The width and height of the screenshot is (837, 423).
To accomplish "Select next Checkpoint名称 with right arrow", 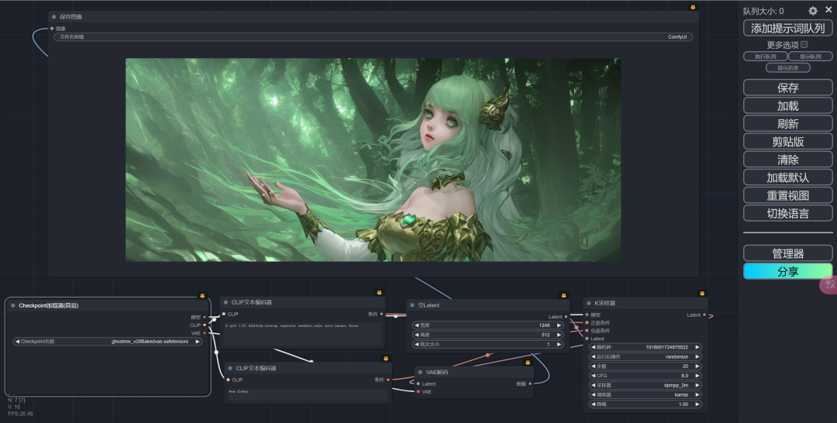I will (197, 342).
